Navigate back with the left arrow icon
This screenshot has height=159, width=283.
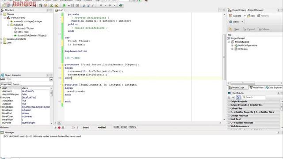[x=101, y=5]
